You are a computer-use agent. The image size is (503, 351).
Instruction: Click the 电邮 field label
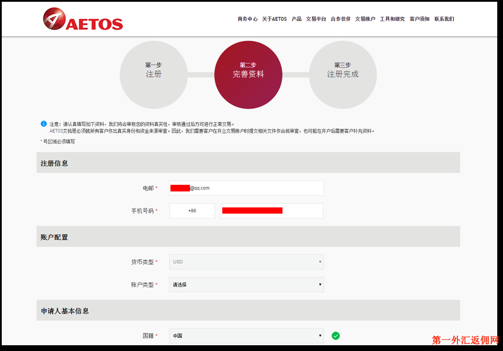click(148, 188)
